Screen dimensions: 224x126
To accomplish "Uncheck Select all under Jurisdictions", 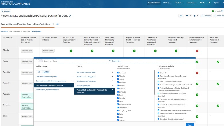I will pyautogui.click(x=118, y=73).
